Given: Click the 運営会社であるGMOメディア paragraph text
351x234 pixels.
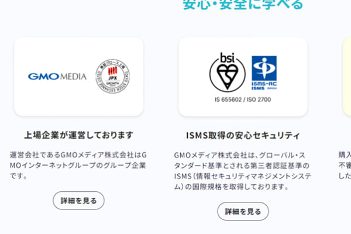Looking at the screenshot, I should click(x=78, y=165).
